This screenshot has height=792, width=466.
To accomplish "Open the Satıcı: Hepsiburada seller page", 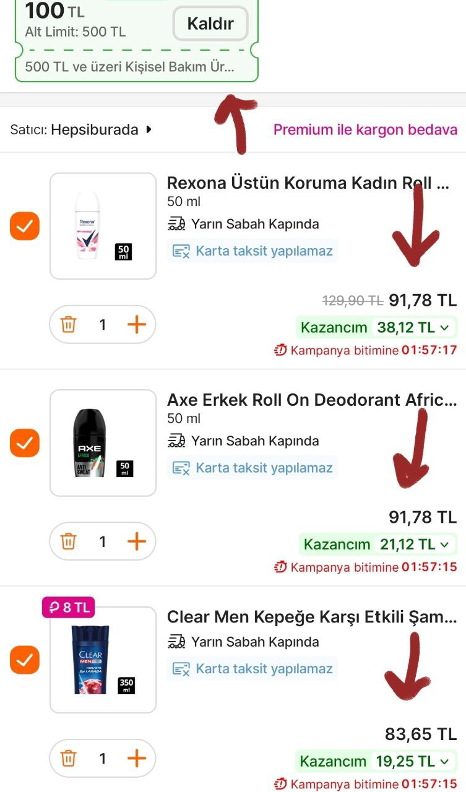I will (x=81, y=130).
